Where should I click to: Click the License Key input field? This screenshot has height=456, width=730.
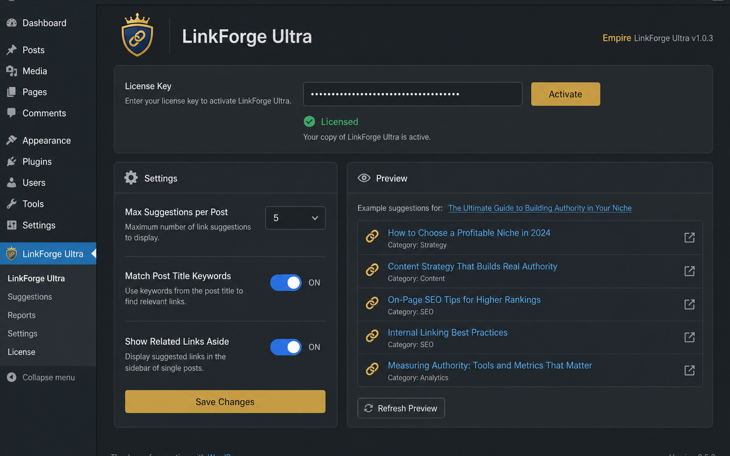pos(413,94)
